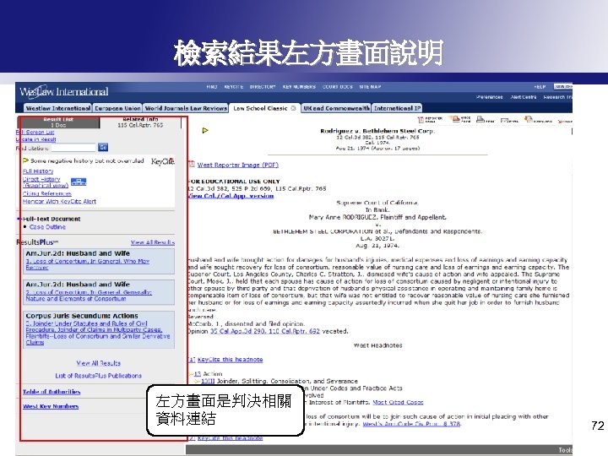Image resolution: width=608 pixels, height=456 pixels.
Task: Open the Full History link
Action: click(38, 171)
